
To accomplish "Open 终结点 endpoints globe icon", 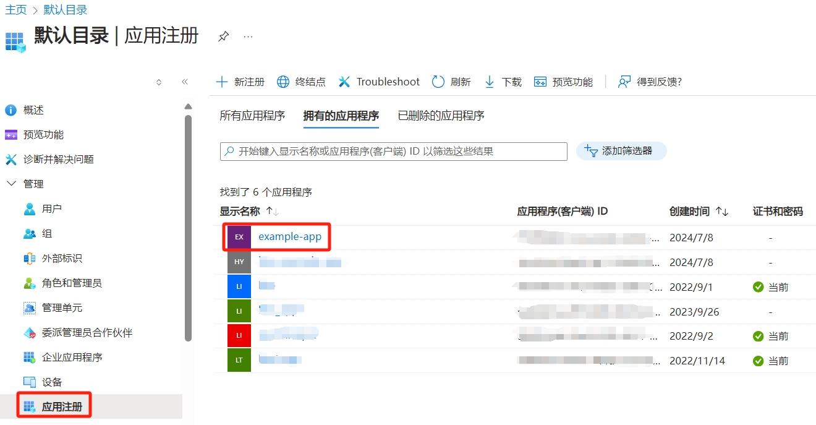I will pos(283,82).
